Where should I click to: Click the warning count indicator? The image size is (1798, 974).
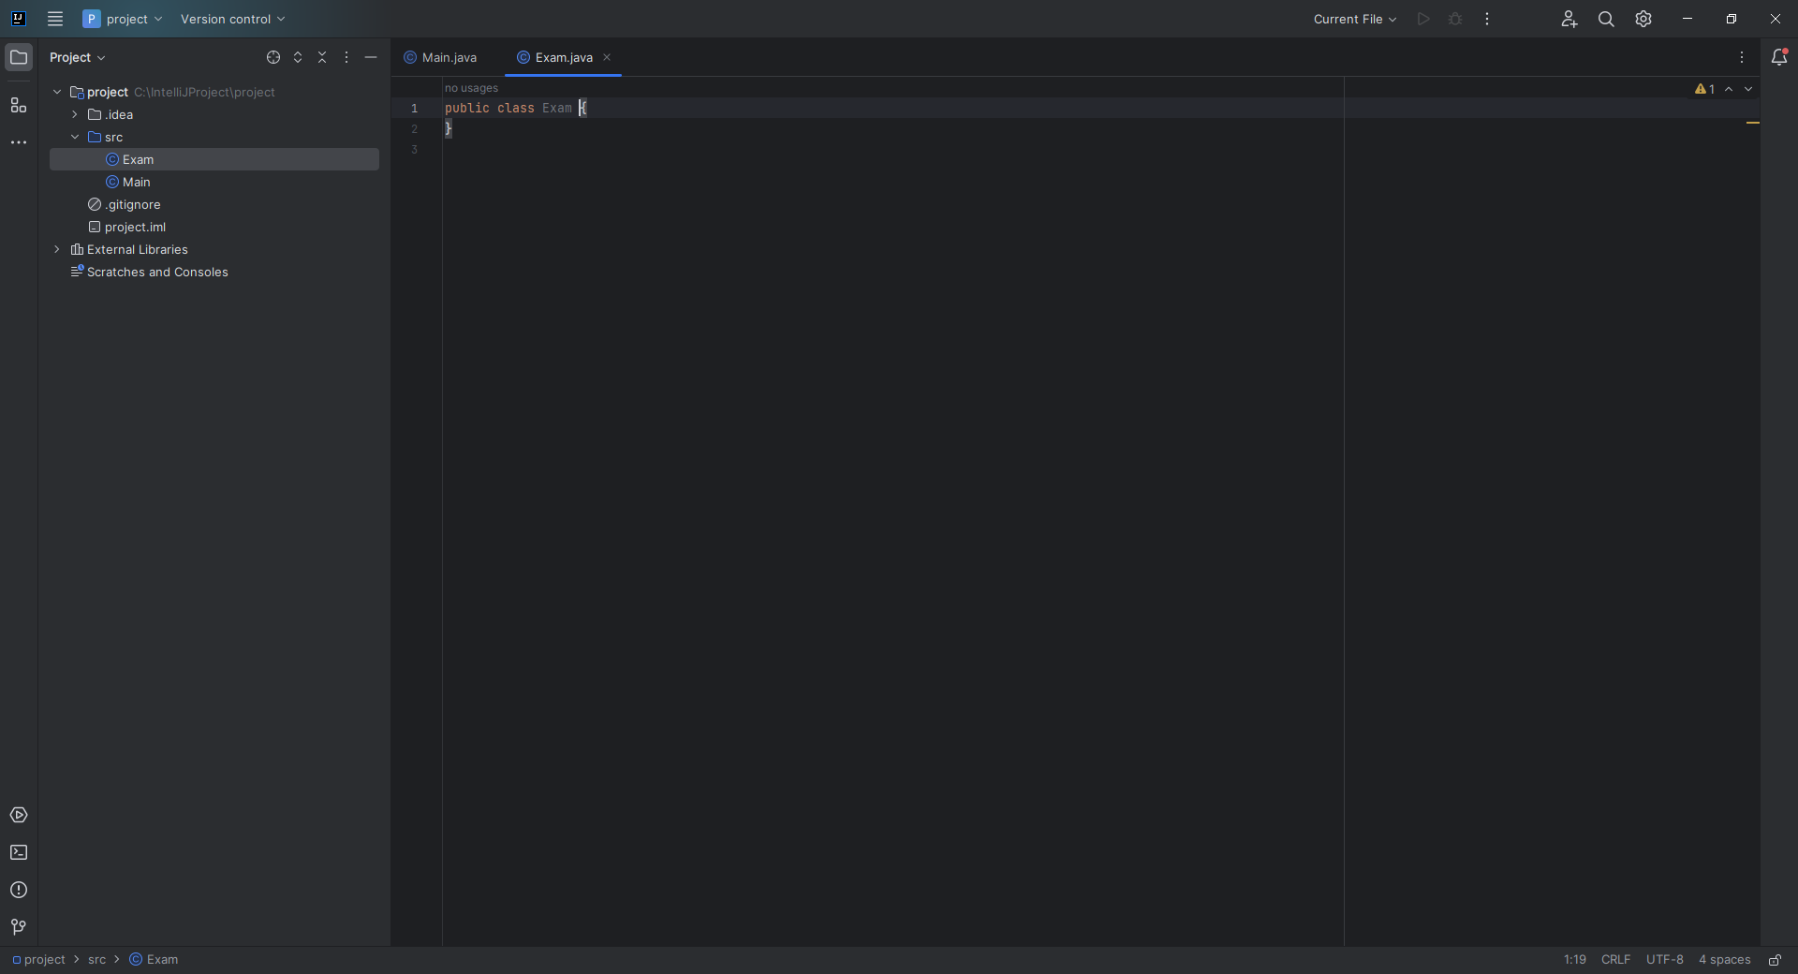click(x=1704, y=90)
